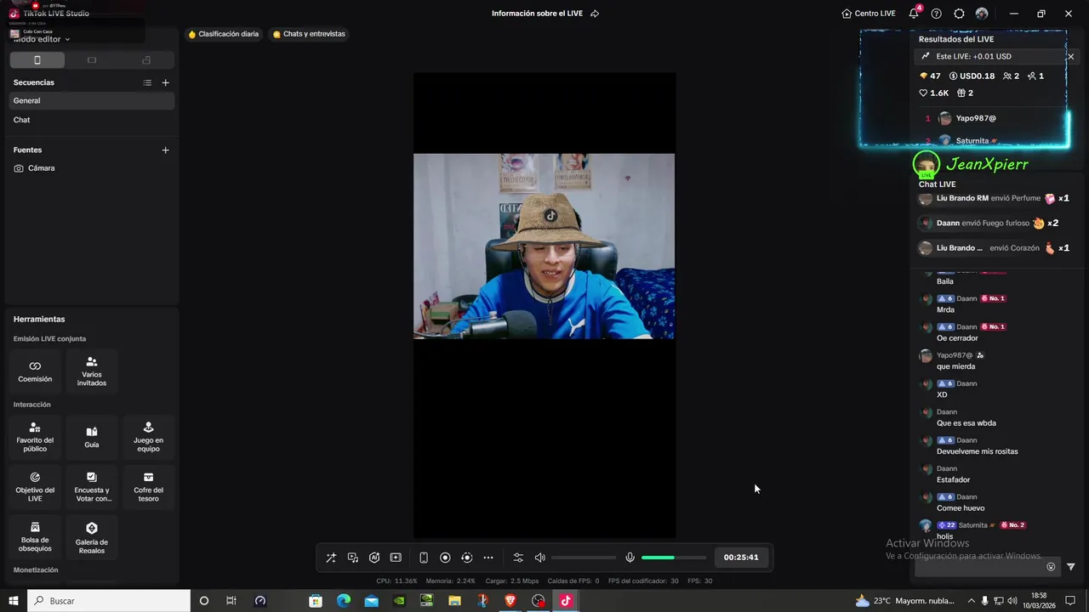Screen dimensions: 1089x612
Task: Open Chats y entrevistas chip
Action: pos(309,34)
